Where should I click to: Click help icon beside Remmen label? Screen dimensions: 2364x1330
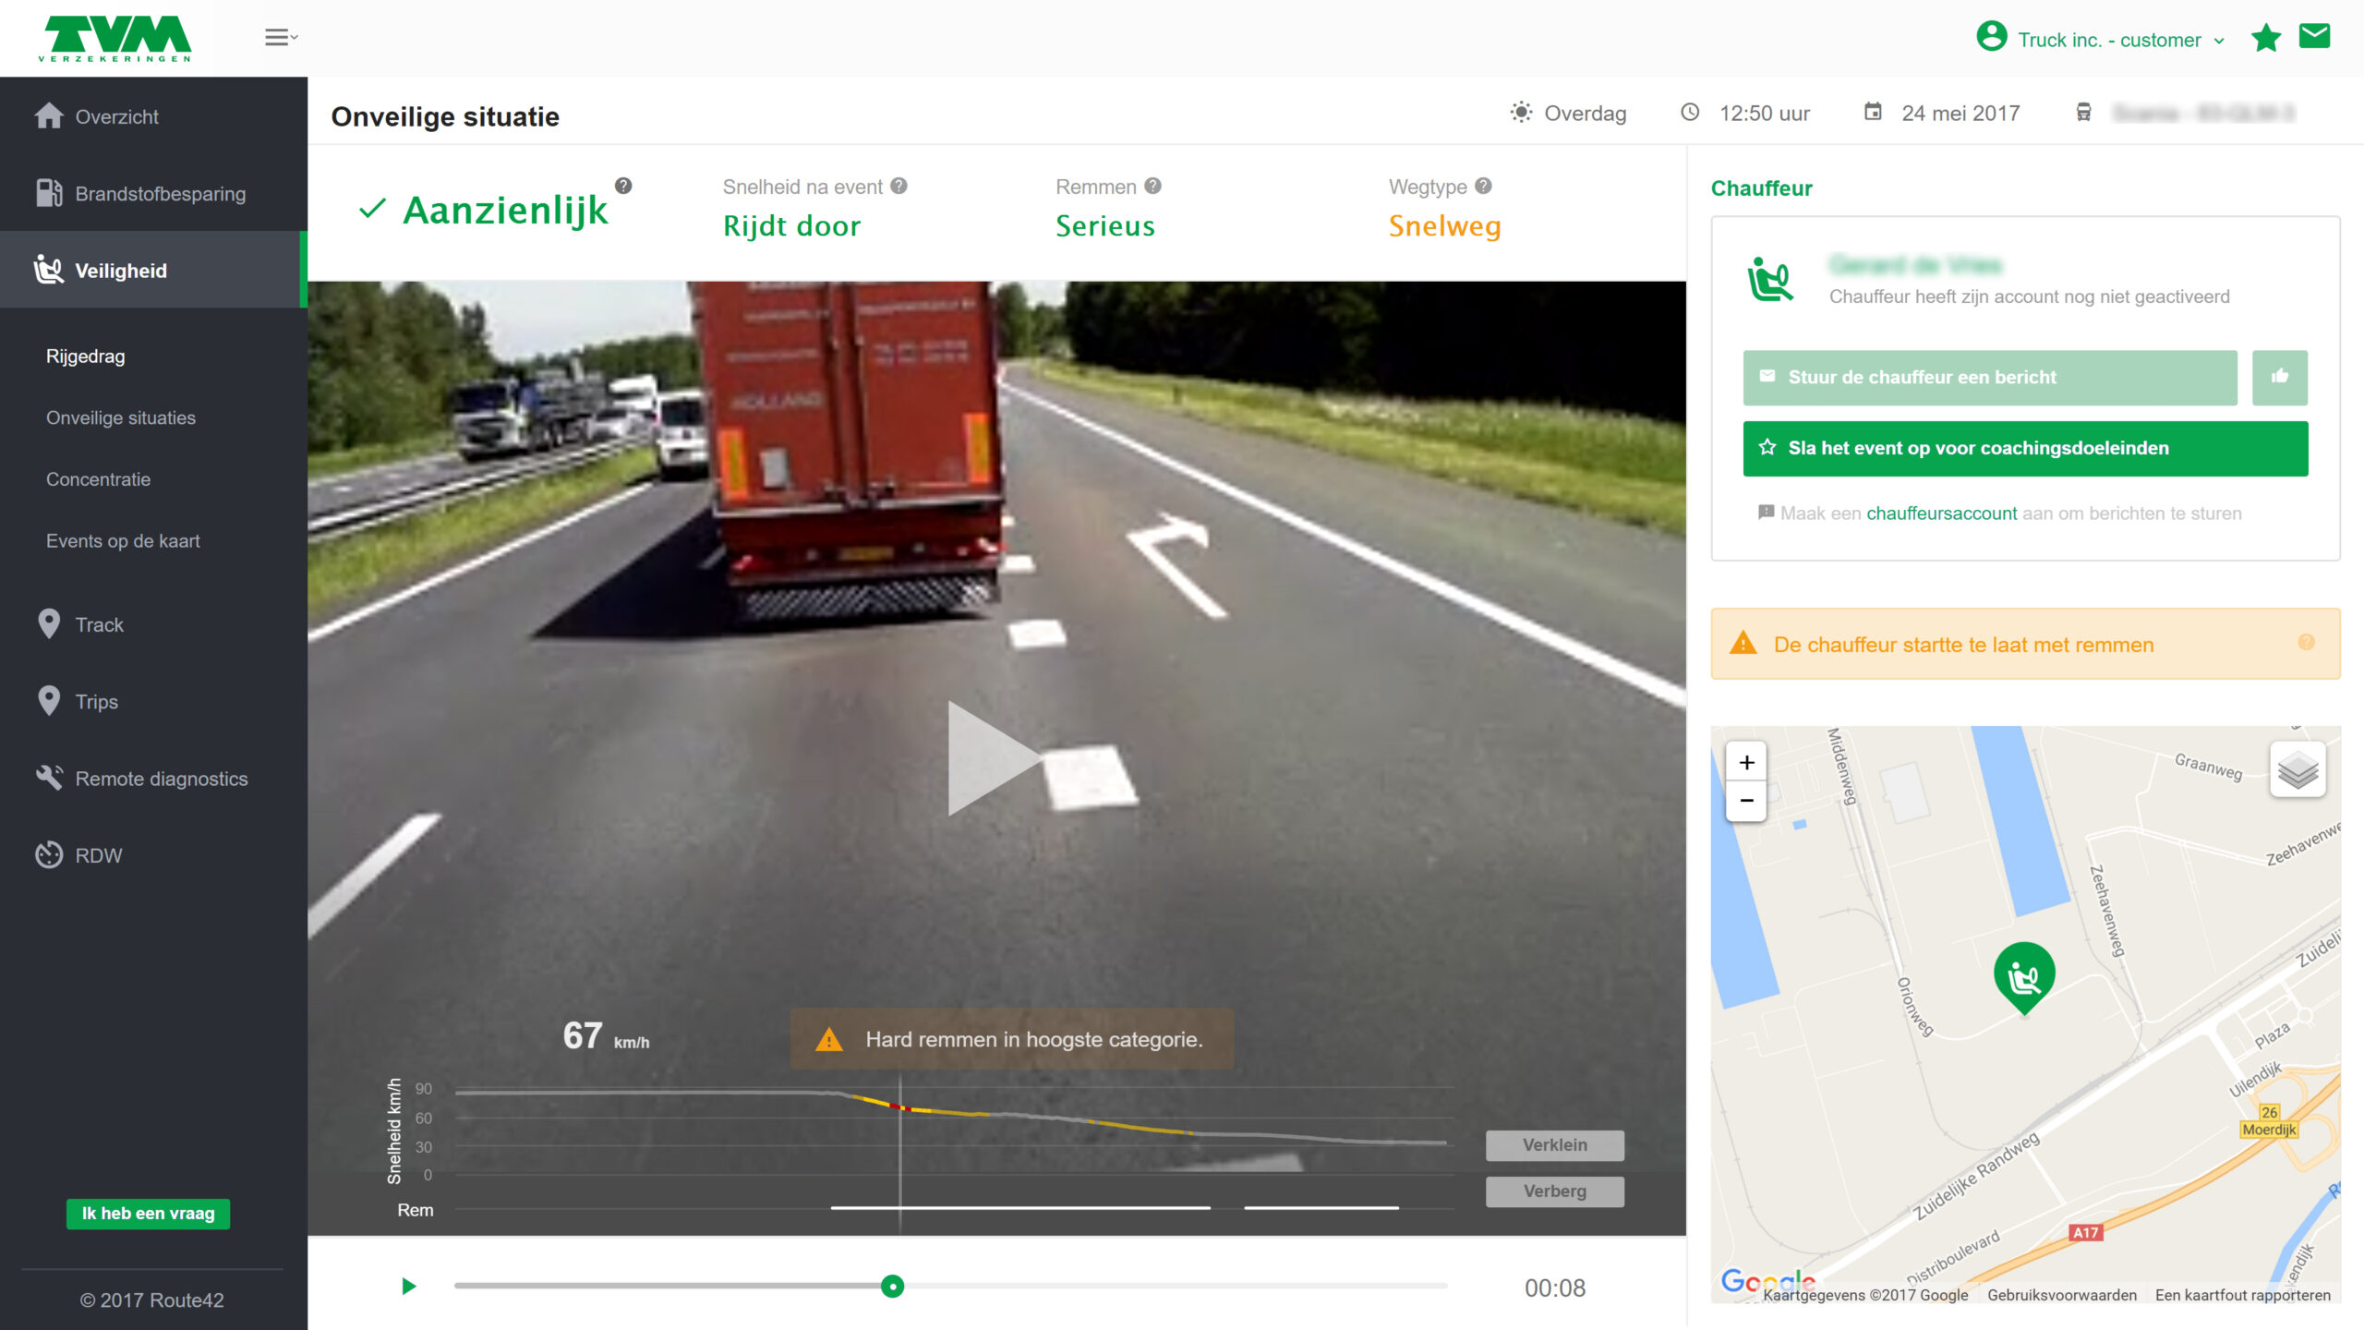[x=1152, y=186]
